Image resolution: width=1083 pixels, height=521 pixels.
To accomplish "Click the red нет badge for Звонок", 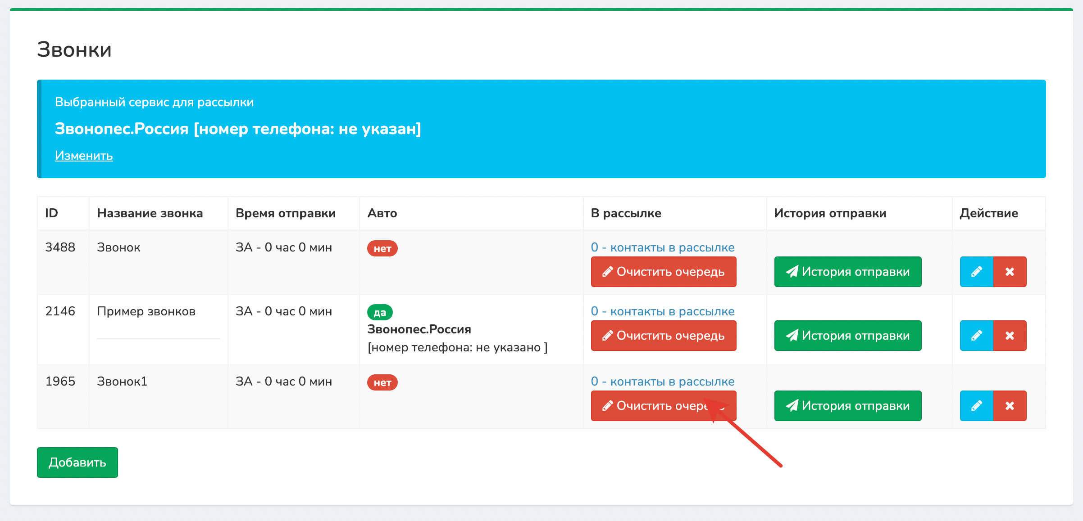I will tap(382, 248).
